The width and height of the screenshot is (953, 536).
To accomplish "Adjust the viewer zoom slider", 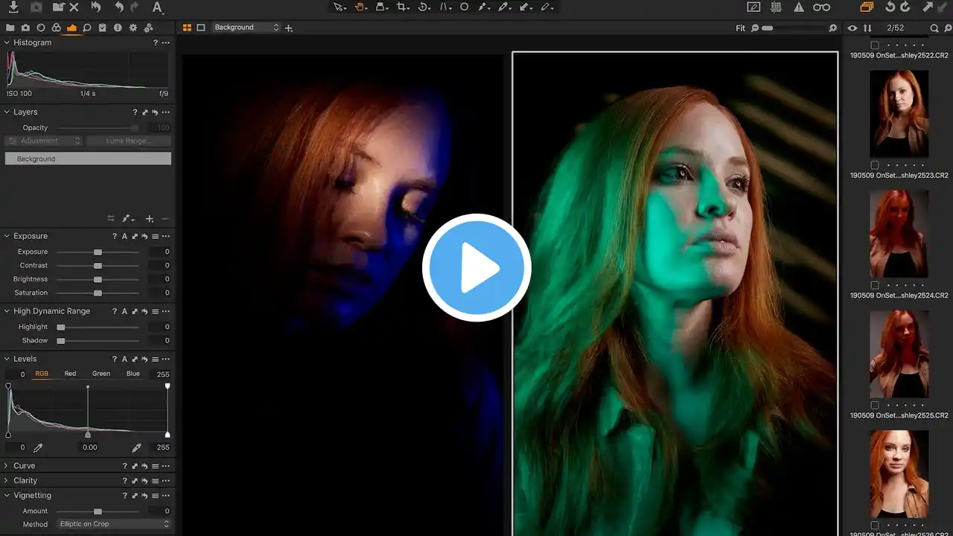I will pyautogui.click(x=767, y=28).
